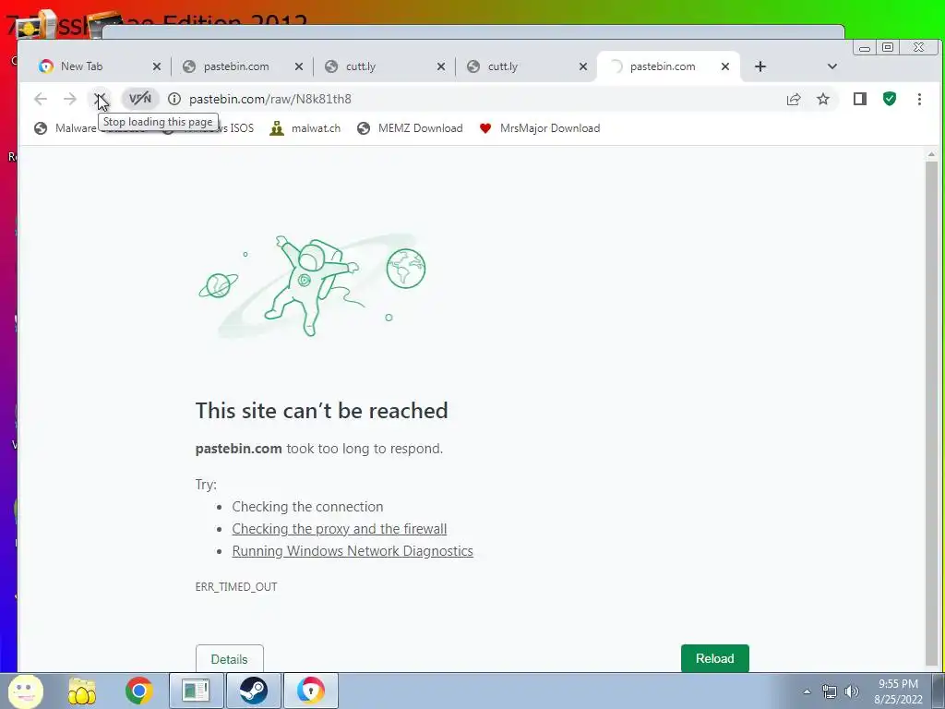Bookmark this page with the star icon
Image resolution: width=945 pixels, height=709 pixels.
point(822,99)
